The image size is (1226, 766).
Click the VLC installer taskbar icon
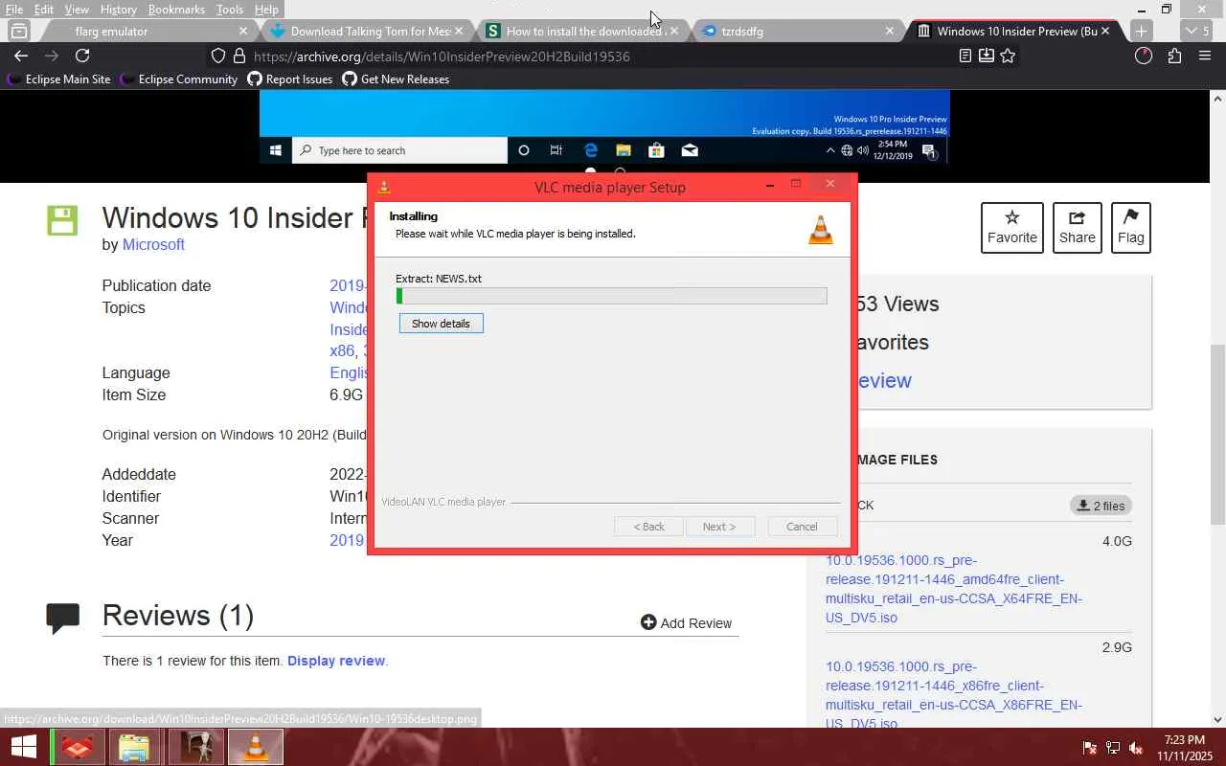tap(256, 747)
